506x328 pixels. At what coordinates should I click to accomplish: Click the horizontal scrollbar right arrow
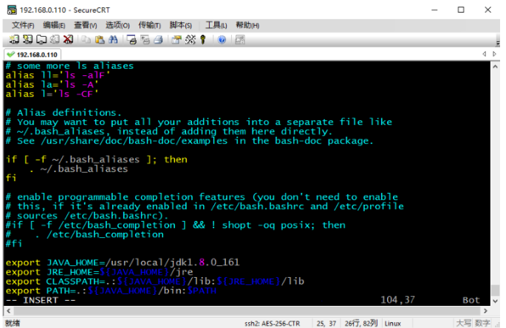[485, 311]
